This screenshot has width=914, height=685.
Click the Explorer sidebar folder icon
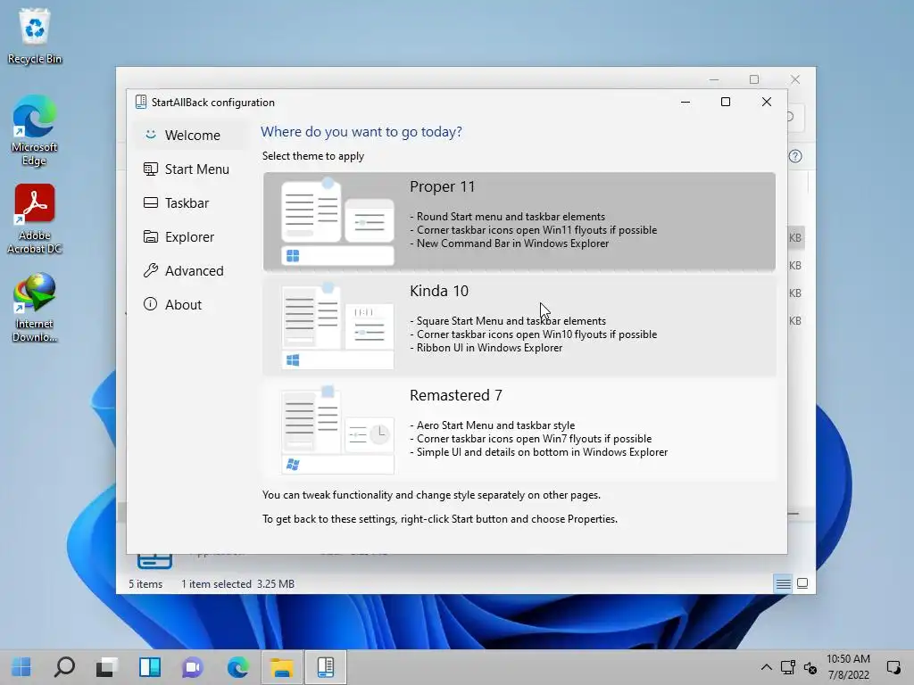tap(150, 236)
